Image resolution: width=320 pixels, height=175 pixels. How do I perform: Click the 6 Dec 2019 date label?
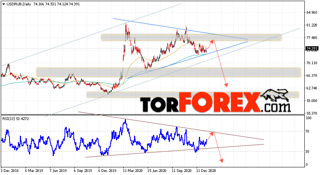pos(108,170)
